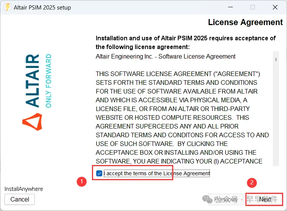The height and width of the screenshot is (211, 287).
Task: Click the PSIM lightning icon in title bar
Action: pyautogui.click(x=8, y=7)
